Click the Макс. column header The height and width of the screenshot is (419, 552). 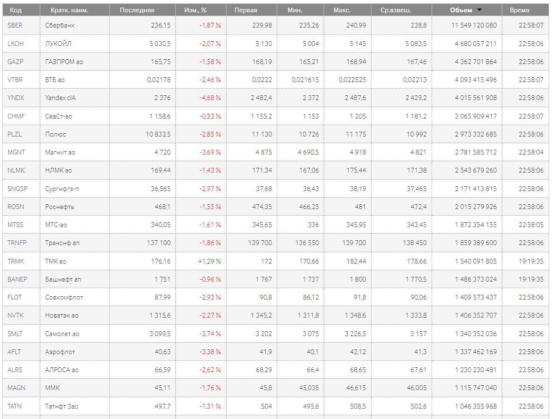(342, 10)
